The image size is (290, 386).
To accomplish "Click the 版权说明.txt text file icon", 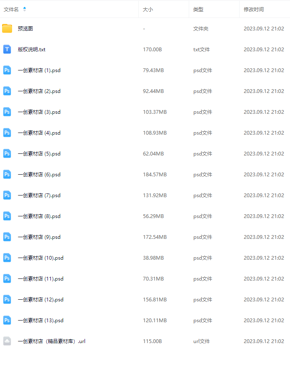I will 7,50.
